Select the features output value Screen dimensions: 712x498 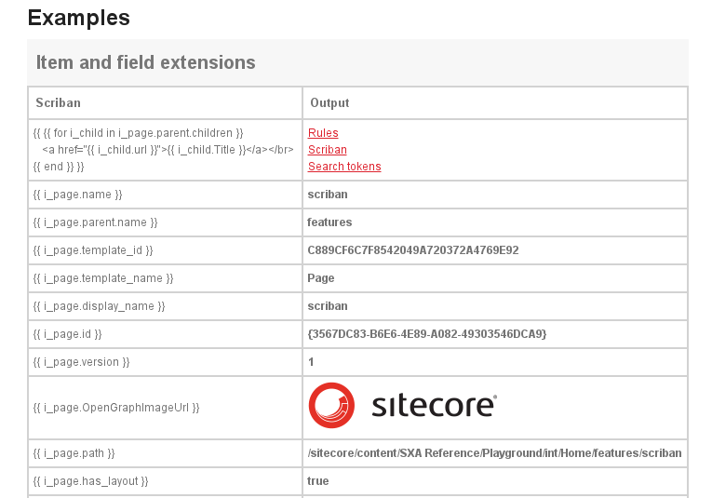point(329,222)
